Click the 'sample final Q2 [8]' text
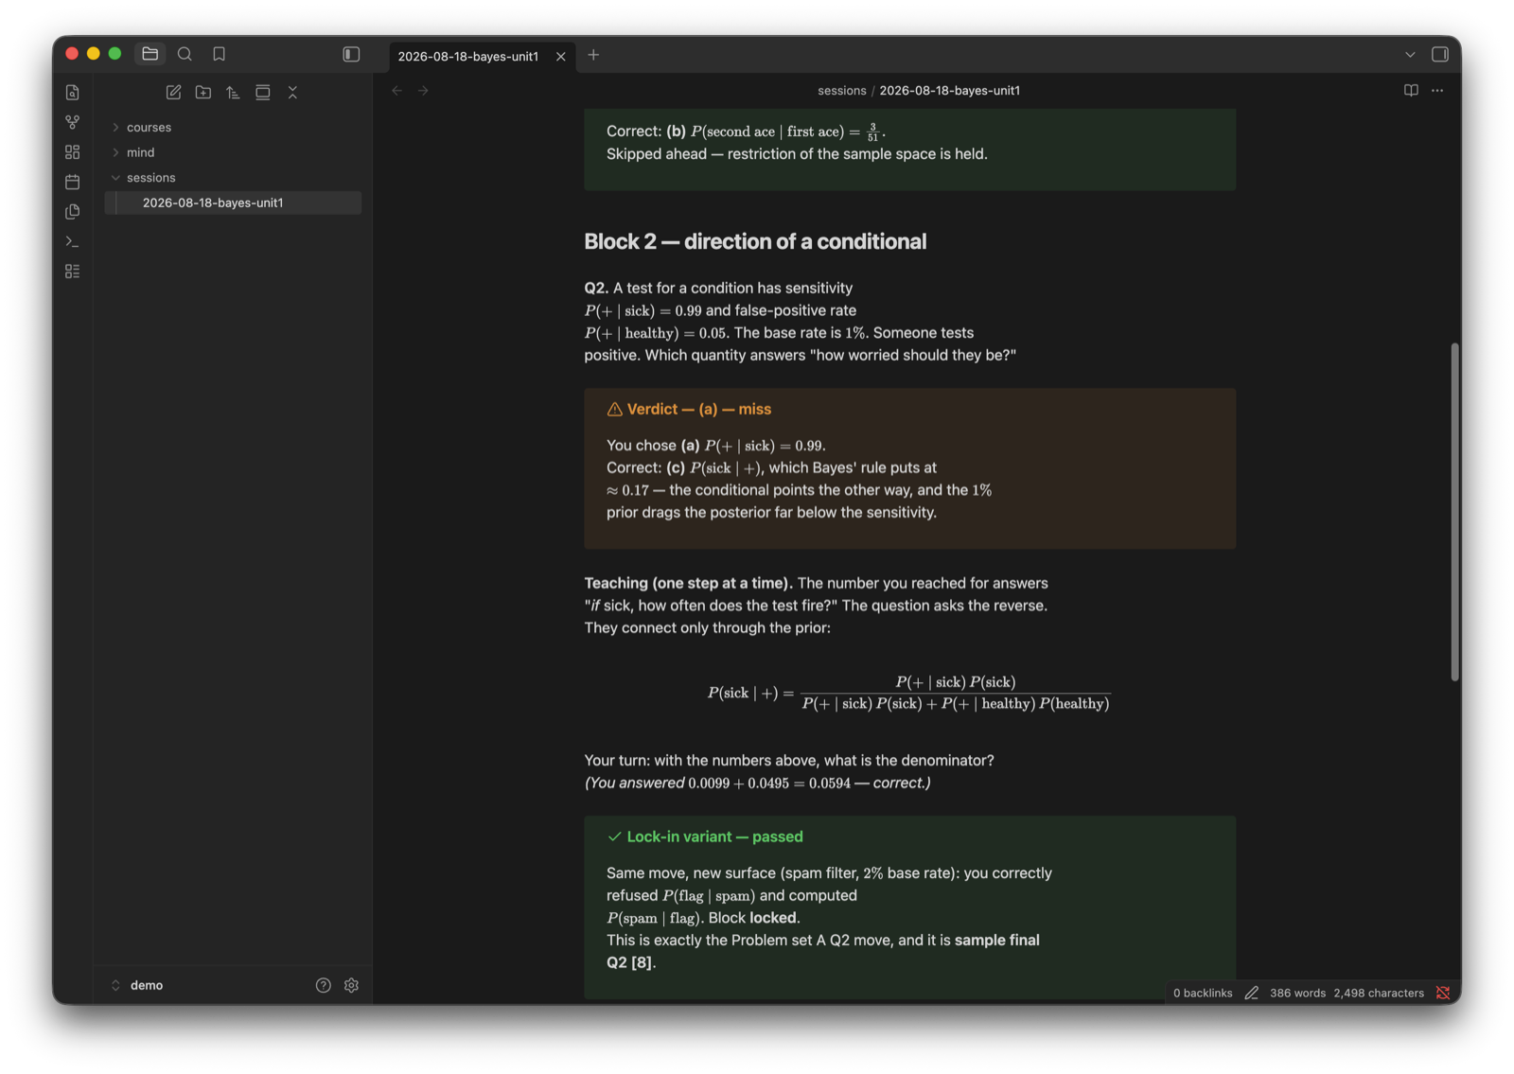This screenshot has width=1514, height=1074. 823,951
